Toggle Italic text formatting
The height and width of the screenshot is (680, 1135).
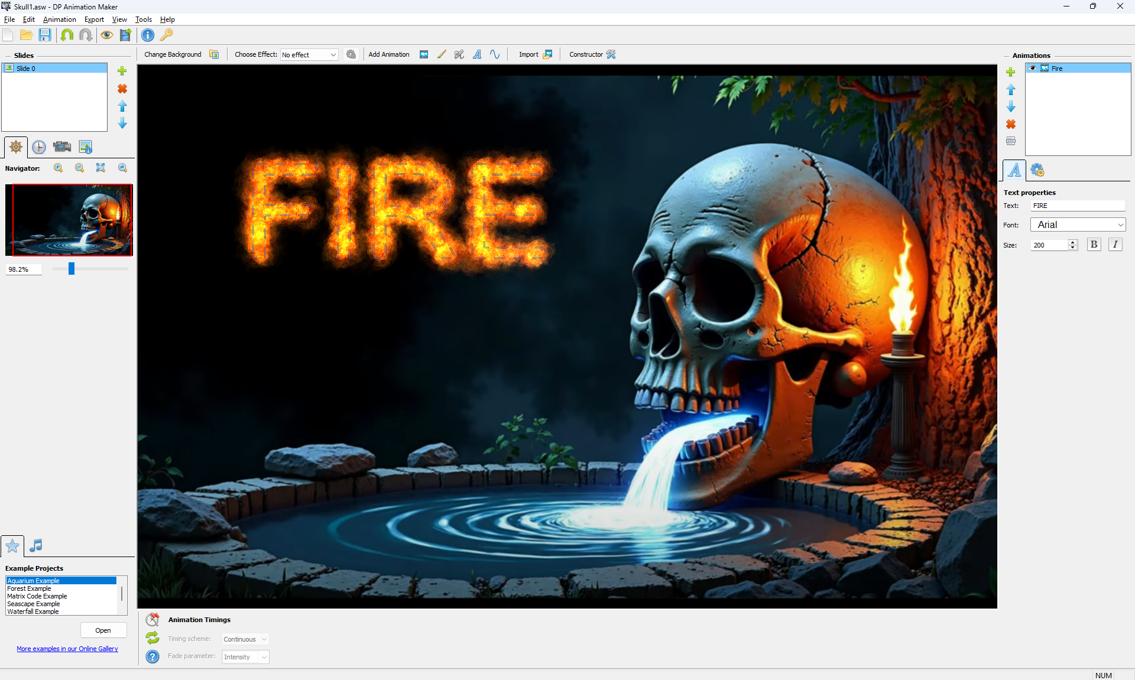point(1115,245)
